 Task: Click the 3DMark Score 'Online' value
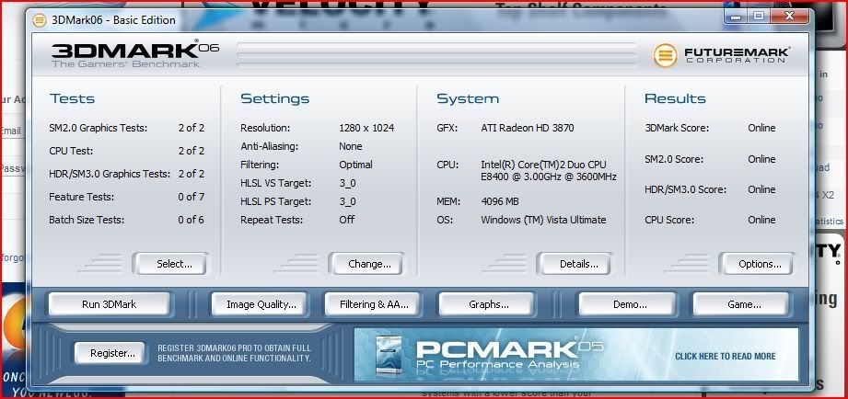761,128
